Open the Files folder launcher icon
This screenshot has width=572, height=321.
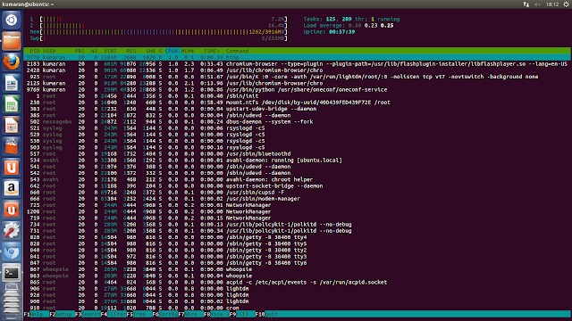click(12, 41)
